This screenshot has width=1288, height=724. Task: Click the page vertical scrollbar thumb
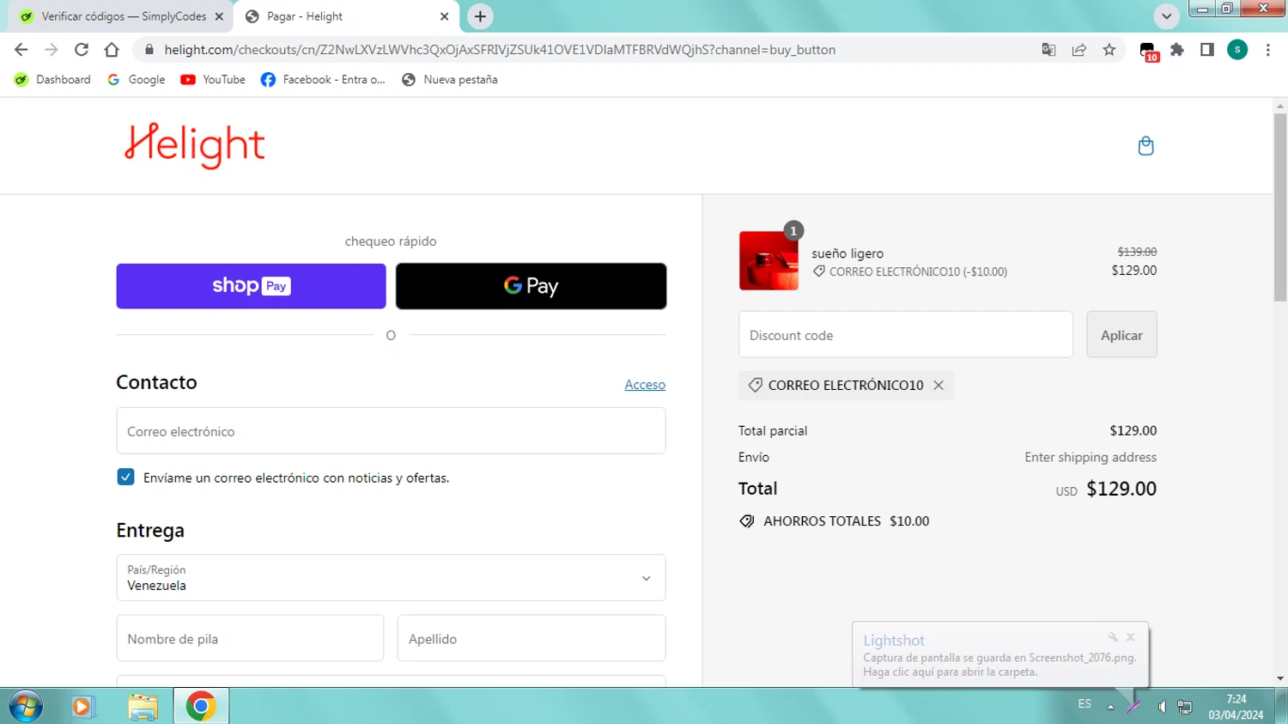tap(1280, 206)
